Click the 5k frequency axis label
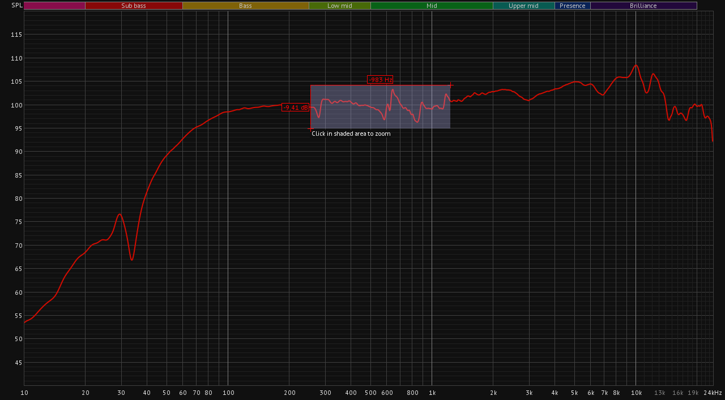725x400 pixels. click(x=574, y=393)
